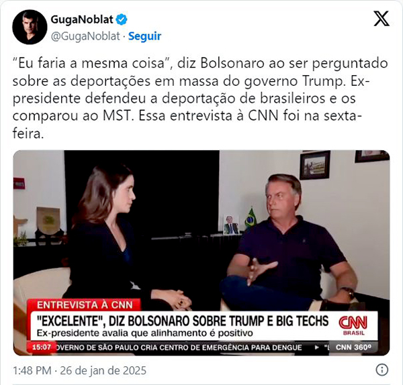Click the CNN Brasil logo in the video
Viewport: 403px width, 385px height.
point(354,326)
